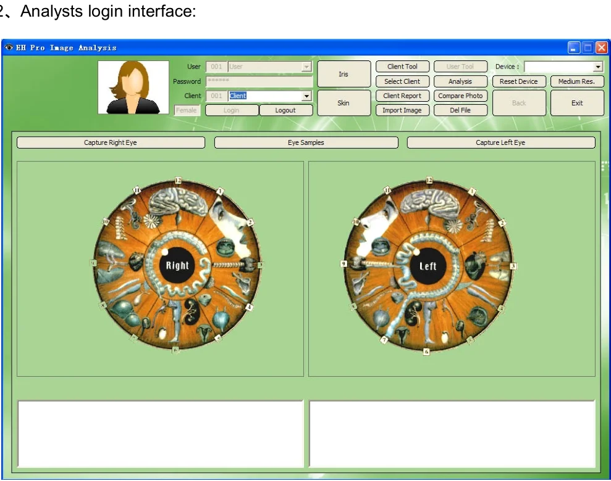The height and width of the screenshot is (481, 611).
Task: Open the Iris mode
Action: tap(343, 74)
